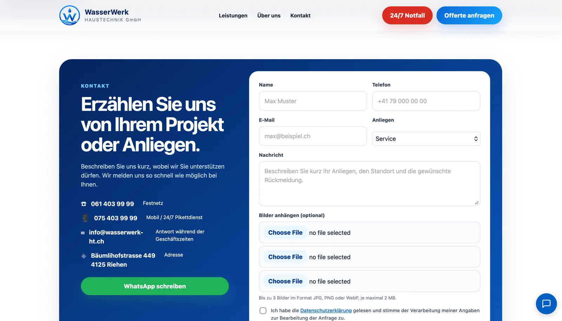Click the third Choose File button
Image resolution: width=562 pixels, height=321 pixels.
coord(285,281)
